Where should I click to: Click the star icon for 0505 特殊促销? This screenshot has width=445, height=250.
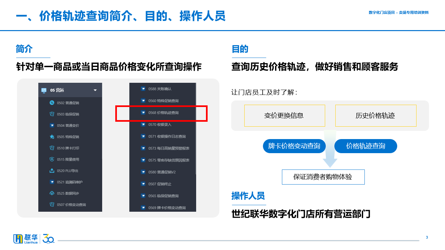pos(52,137)
